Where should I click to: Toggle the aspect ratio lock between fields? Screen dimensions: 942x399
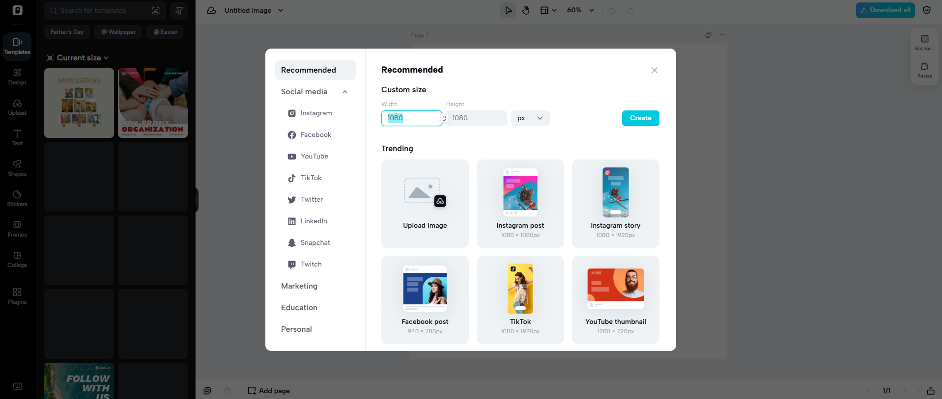point(444,118)
